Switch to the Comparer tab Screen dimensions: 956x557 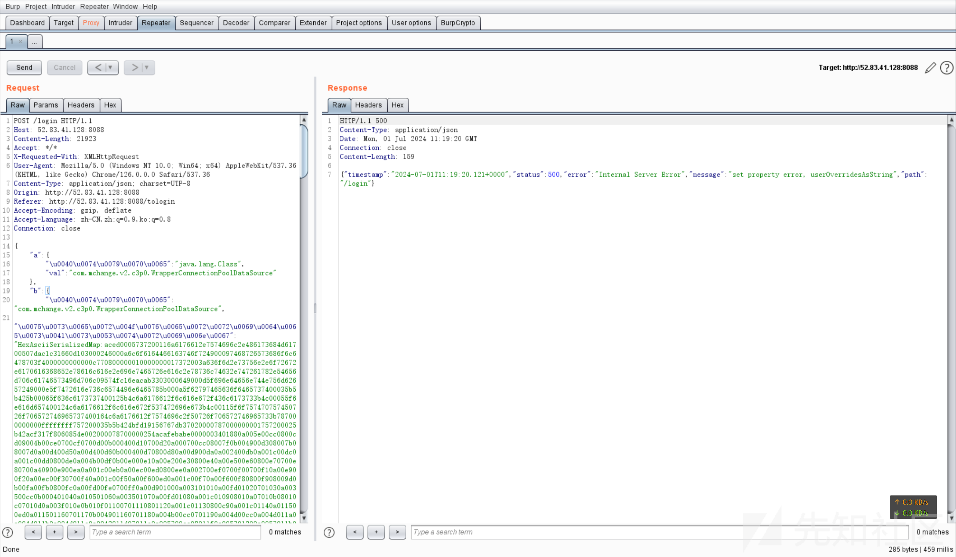click(x=274, y=23)
